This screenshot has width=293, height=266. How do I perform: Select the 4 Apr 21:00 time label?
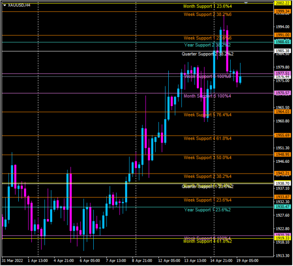[64, 261]
